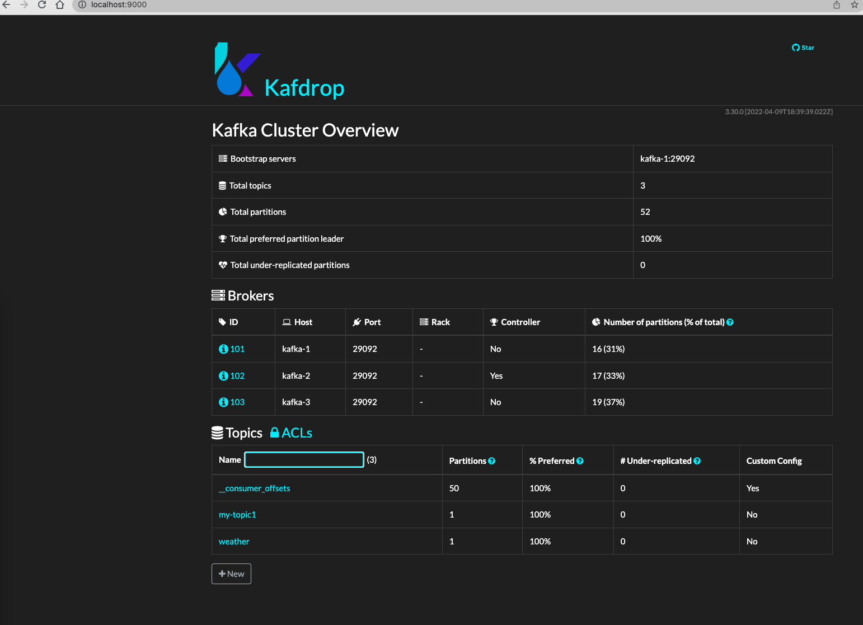Open the __consumer_offsets topic

click(255, 488)
